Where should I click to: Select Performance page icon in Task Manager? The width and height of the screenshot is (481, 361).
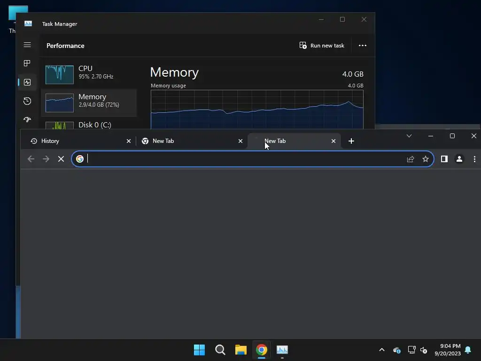tap(27, 82)
